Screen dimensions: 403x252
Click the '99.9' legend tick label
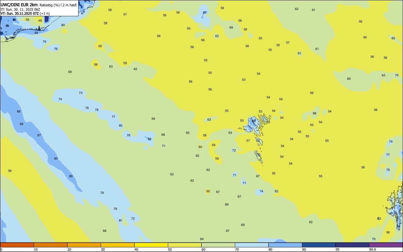pos(372,249)
